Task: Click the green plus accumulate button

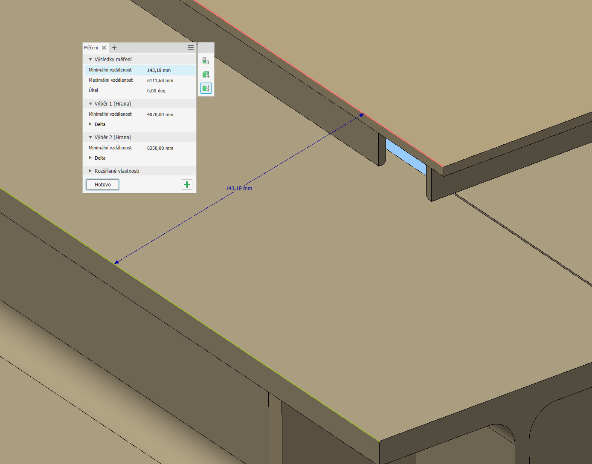Action: click(187, 184)
